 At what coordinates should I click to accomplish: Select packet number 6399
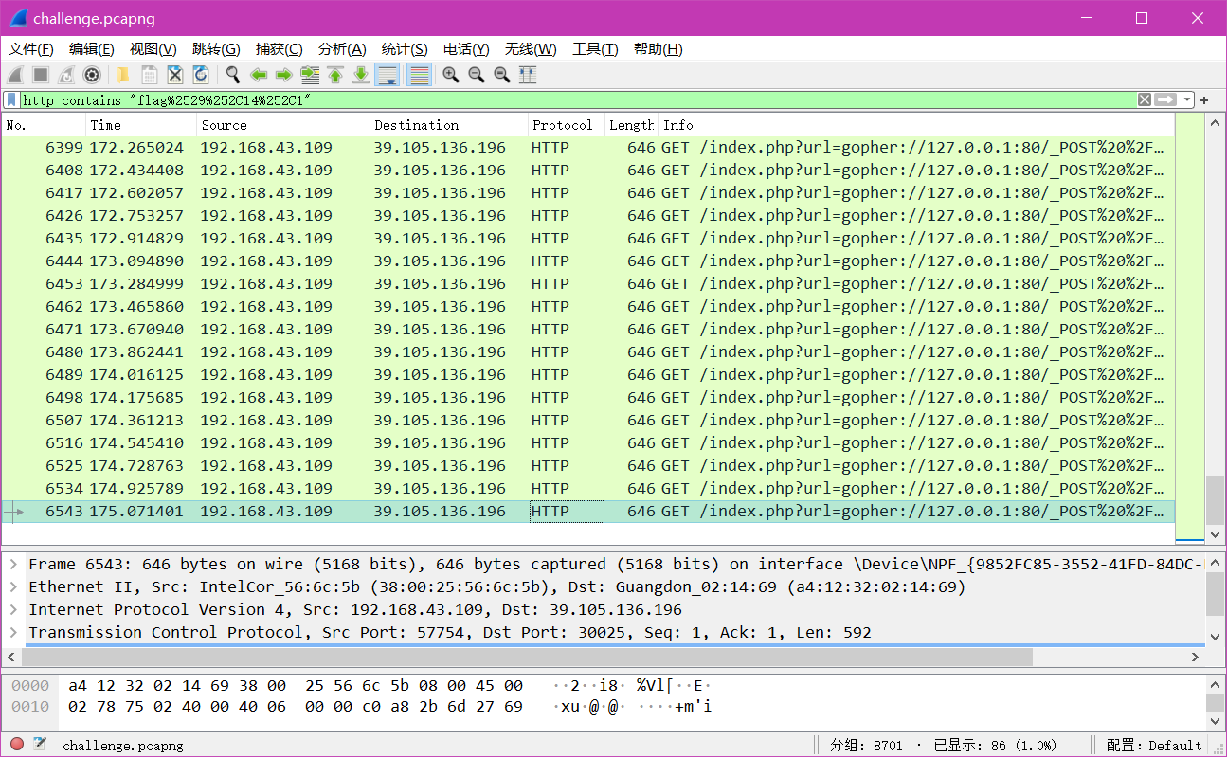(x=587, y=147)
